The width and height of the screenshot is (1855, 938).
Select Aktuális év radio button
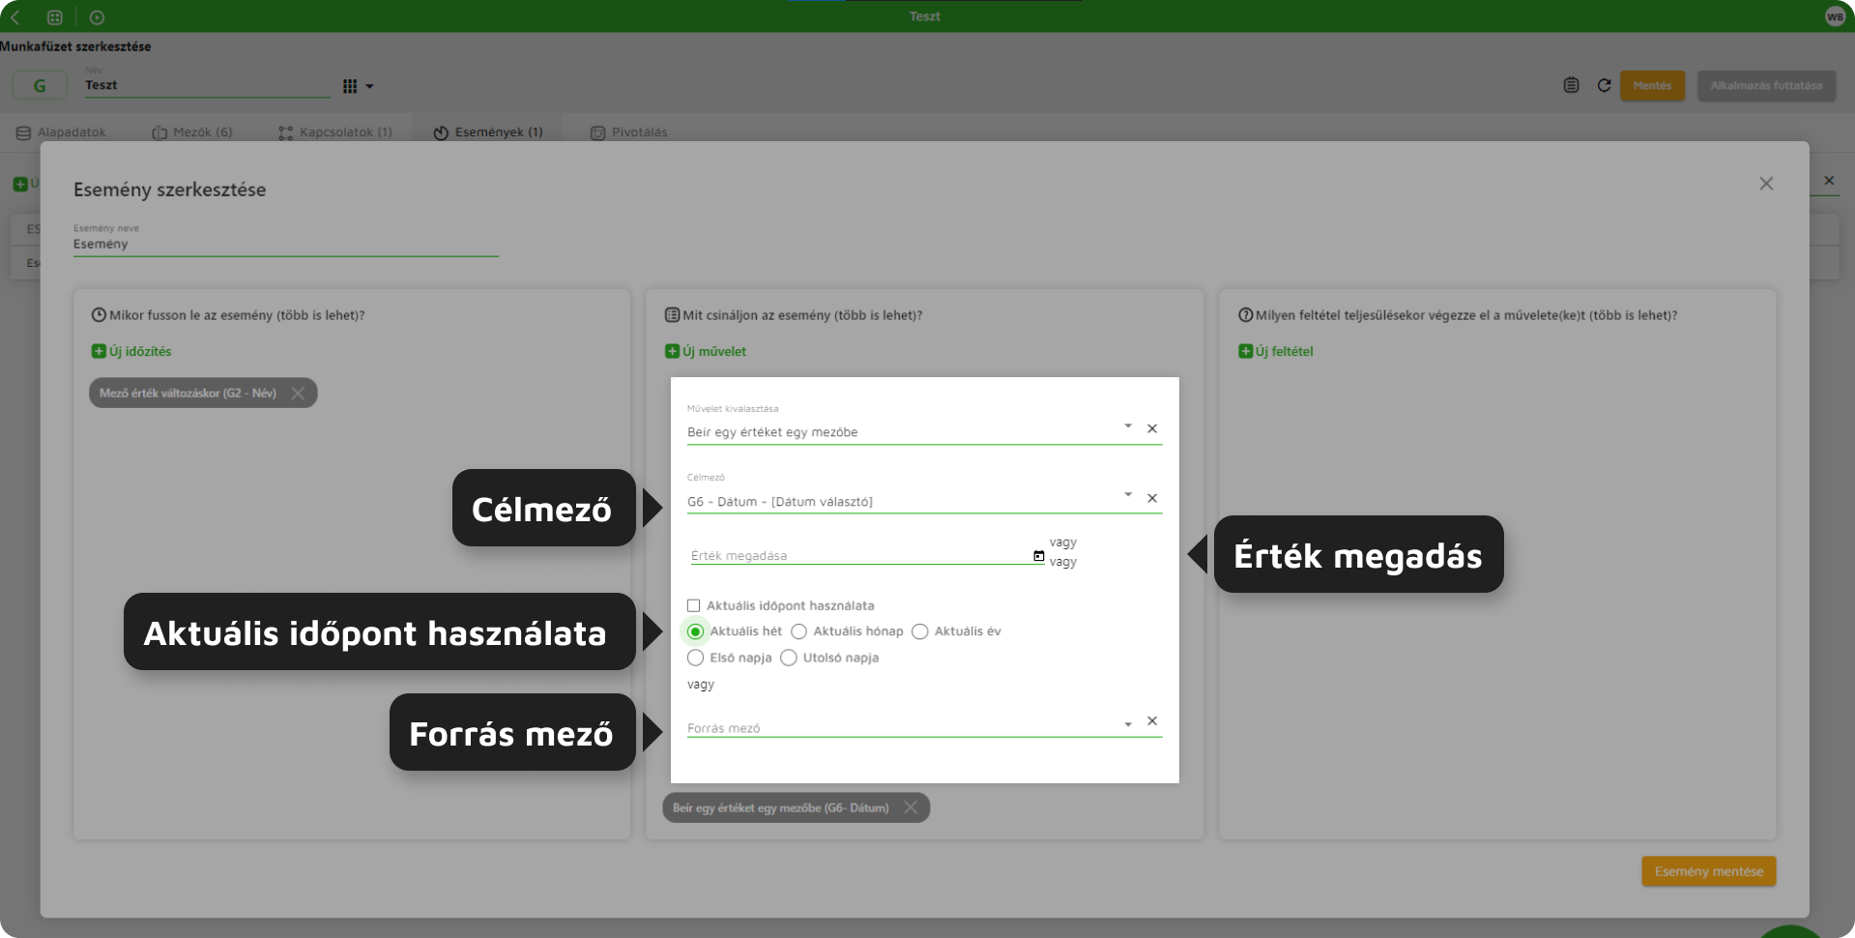pos(920,631)
